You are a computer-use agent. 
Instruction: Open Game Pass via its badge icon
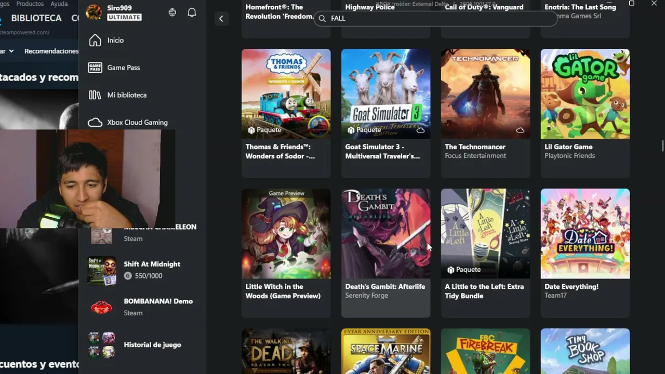click(95, 68)
